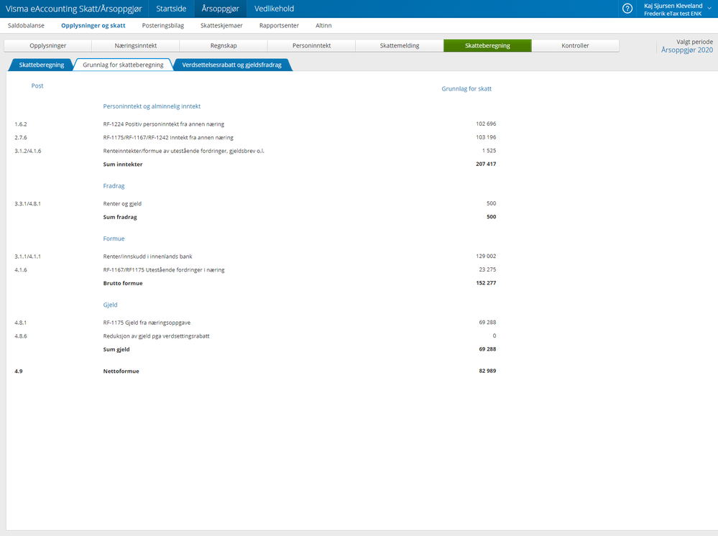Click the Årsoppgjør 2020 period link
718x536 pixels.
[687, 50]
